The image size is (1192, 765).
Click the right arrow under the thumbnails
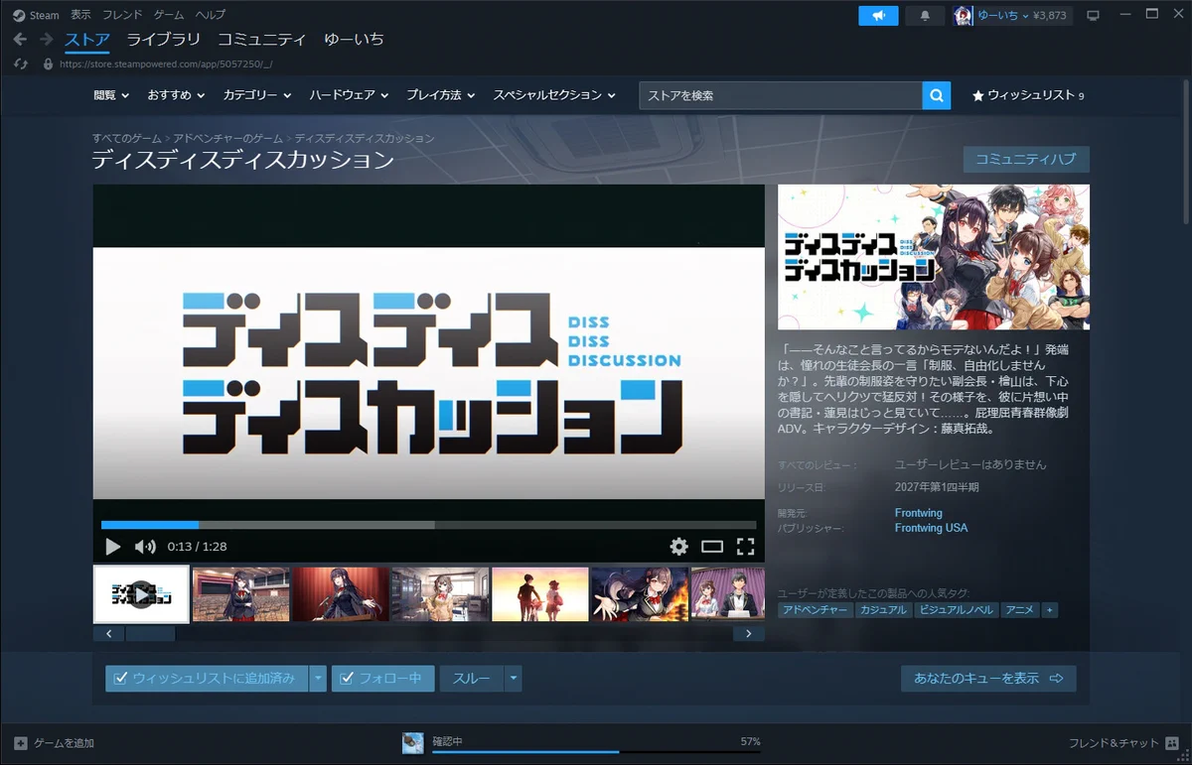(x=749, y=633)
